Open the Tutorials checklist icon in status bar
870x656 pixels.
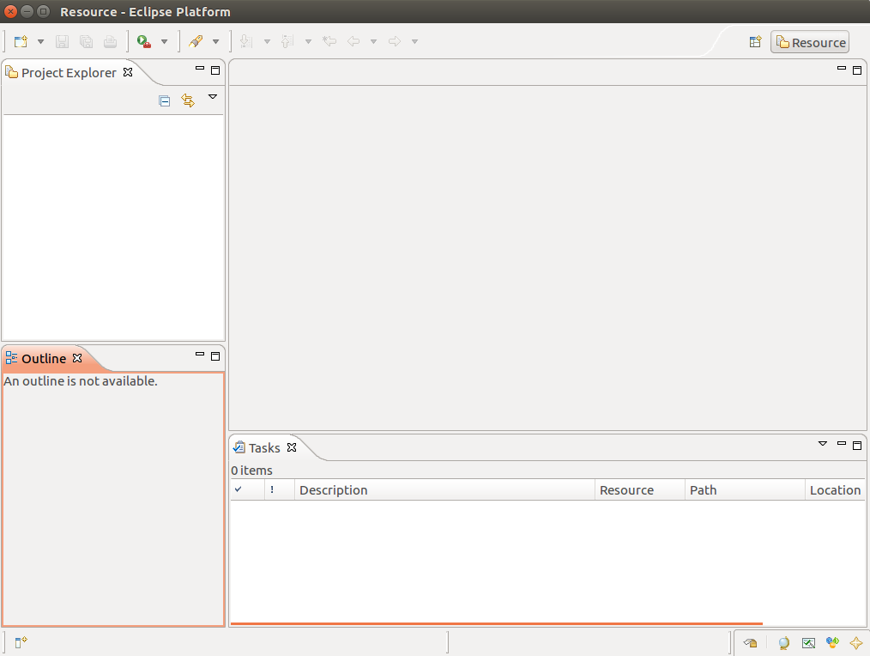pos(808,643)
